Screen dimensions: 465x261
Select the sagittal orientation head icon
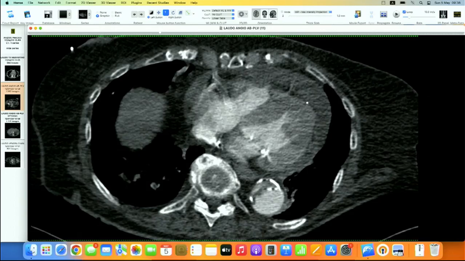pyautogui.click(x=273, y=14)
